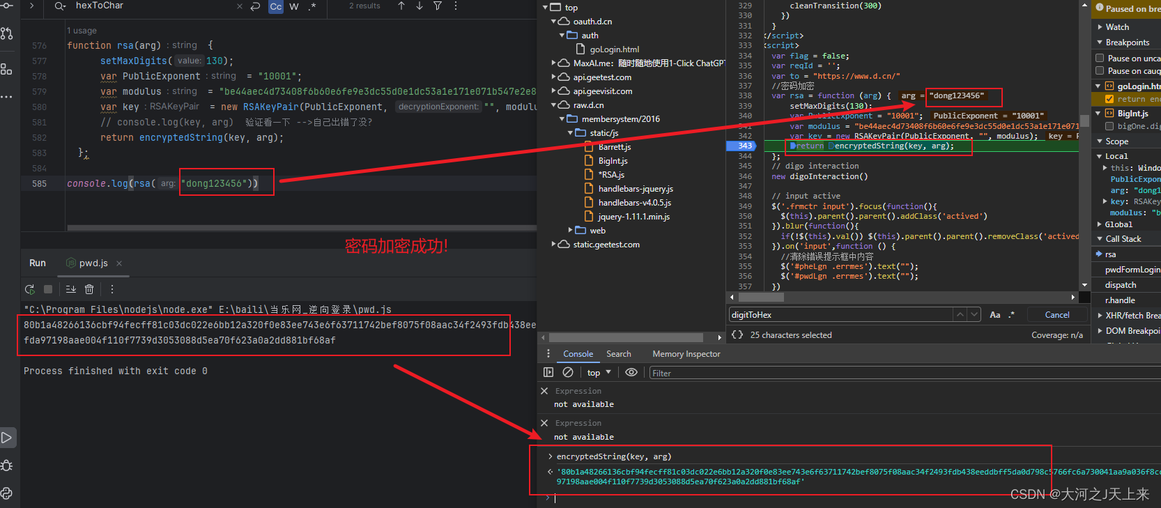Select dispatch call stack frame

[1121, 285]
